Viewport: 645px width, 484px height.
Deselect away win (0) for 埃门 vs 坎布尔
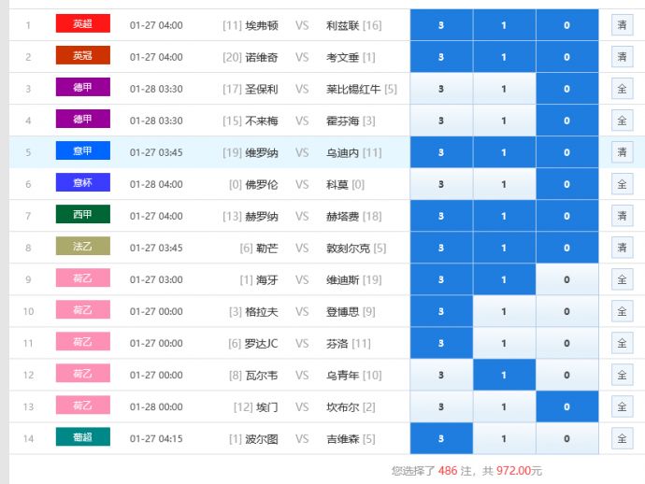[x=566, y=406]
